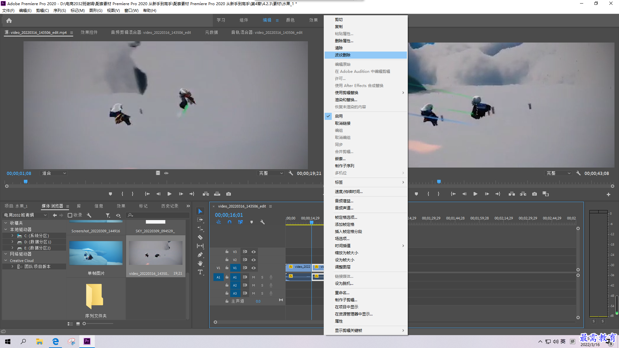619x348 pixels.
Task: Click the insert-sequence-as-nest icon in timeline
Action: tap(219, 222)
